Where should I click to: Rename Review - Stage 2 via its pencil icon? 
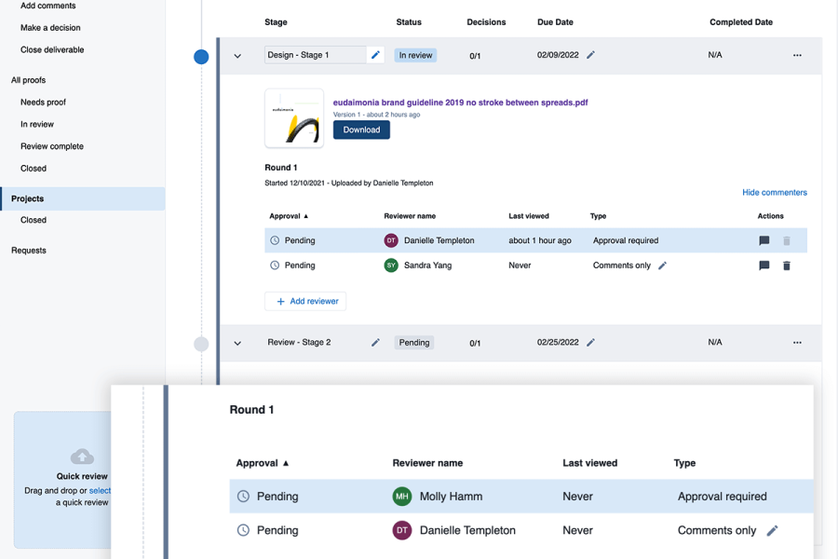375,342
